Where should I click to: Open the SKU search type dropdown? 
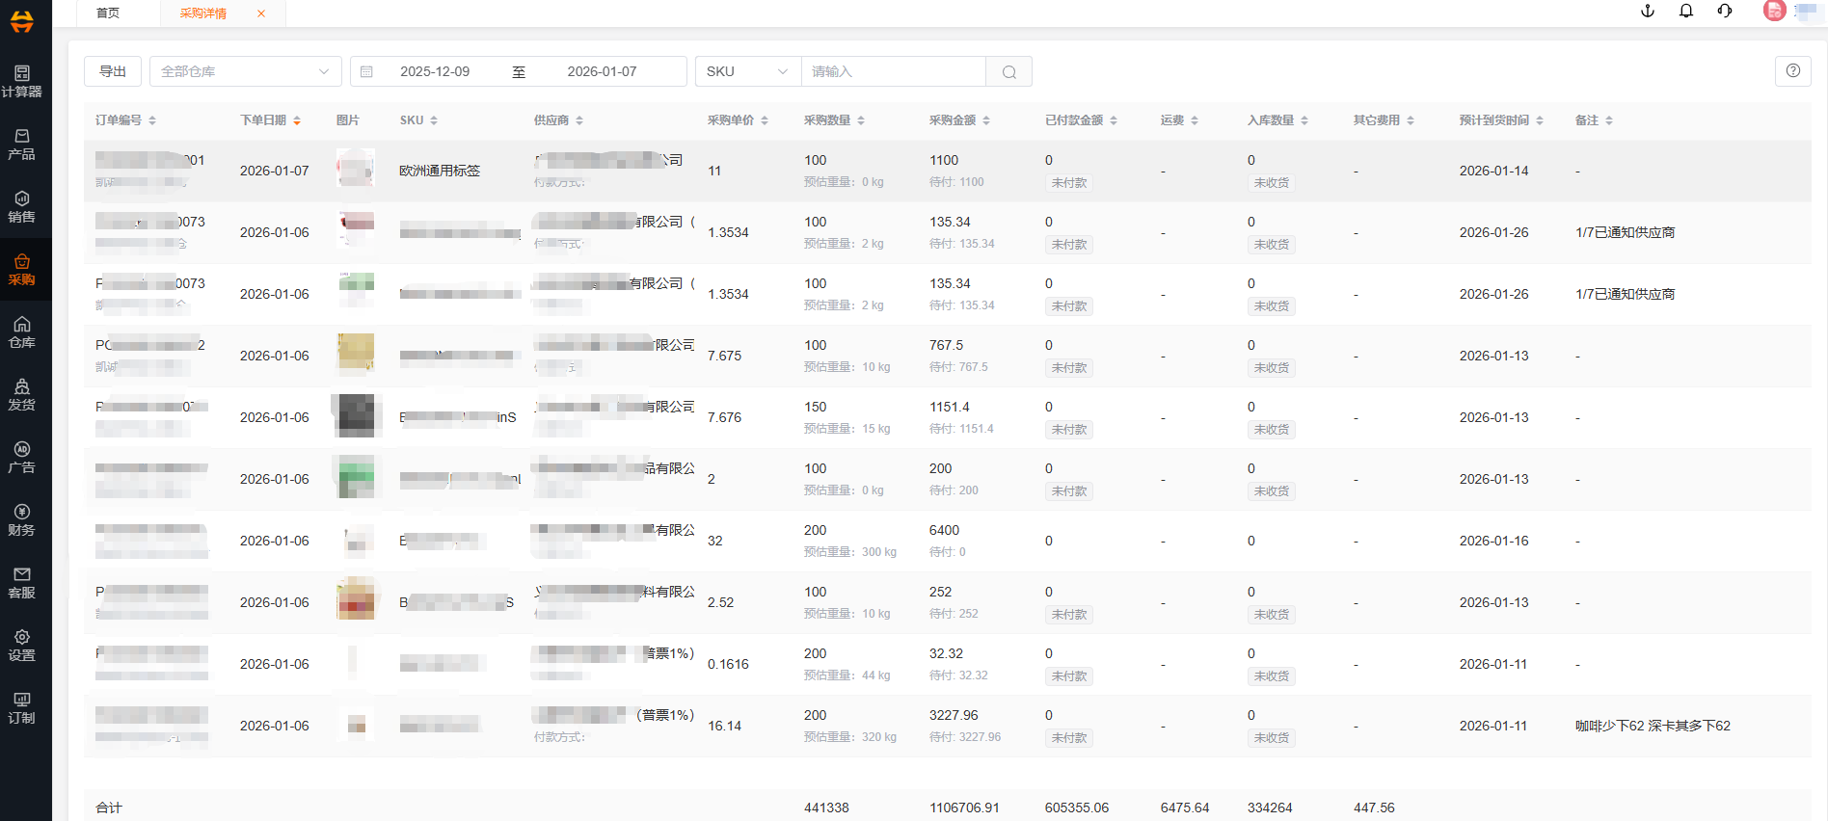click(747, 72)
